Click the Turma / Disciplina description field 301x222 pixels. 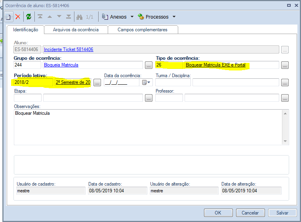[236, 82]
